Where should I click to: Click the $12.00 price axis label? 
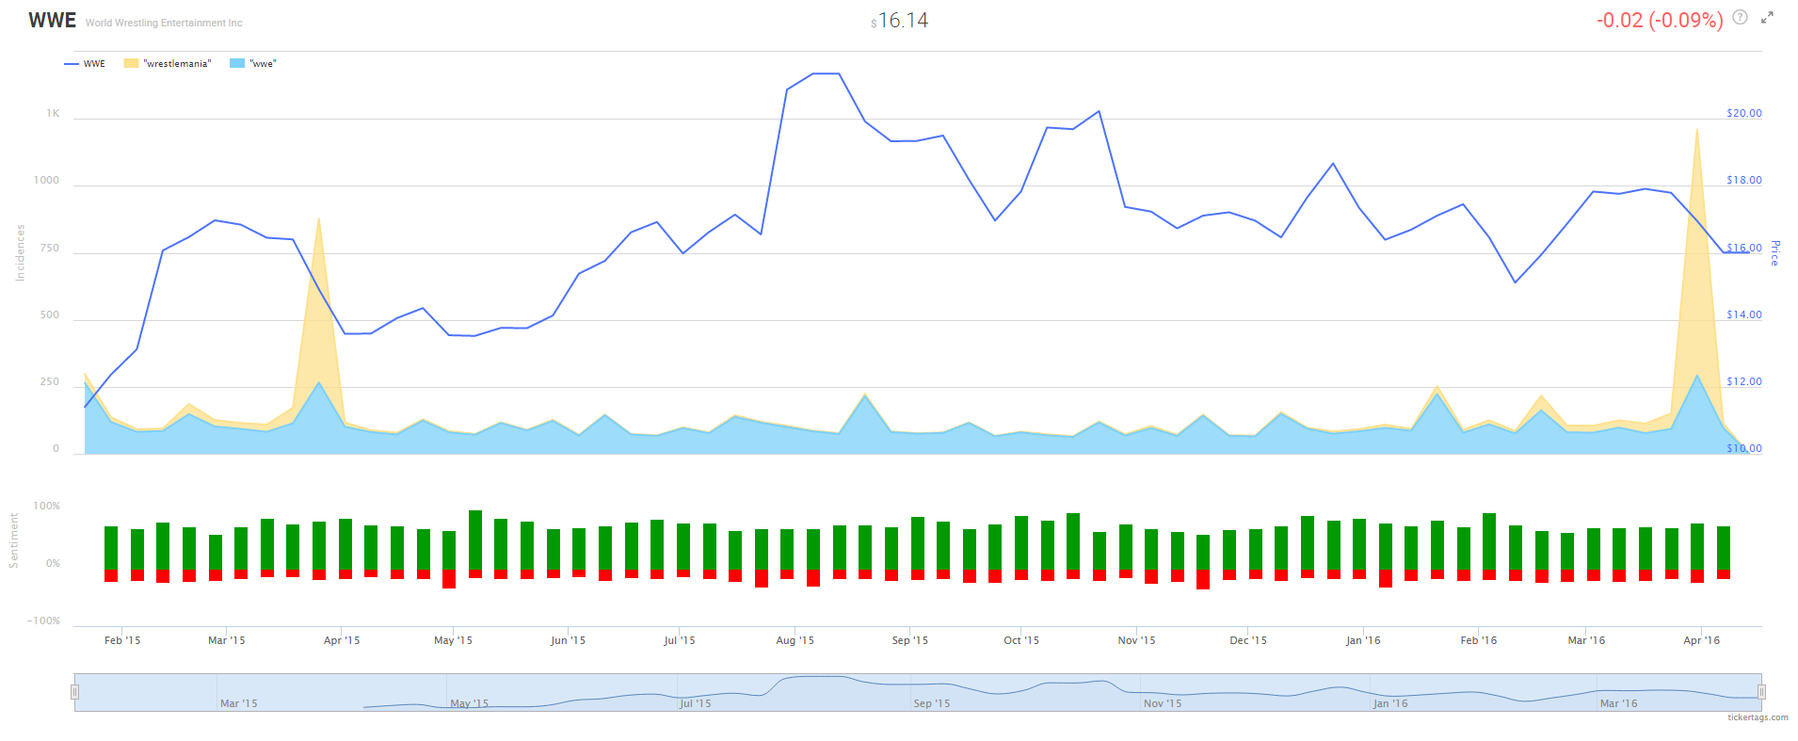click(1743, 381)
